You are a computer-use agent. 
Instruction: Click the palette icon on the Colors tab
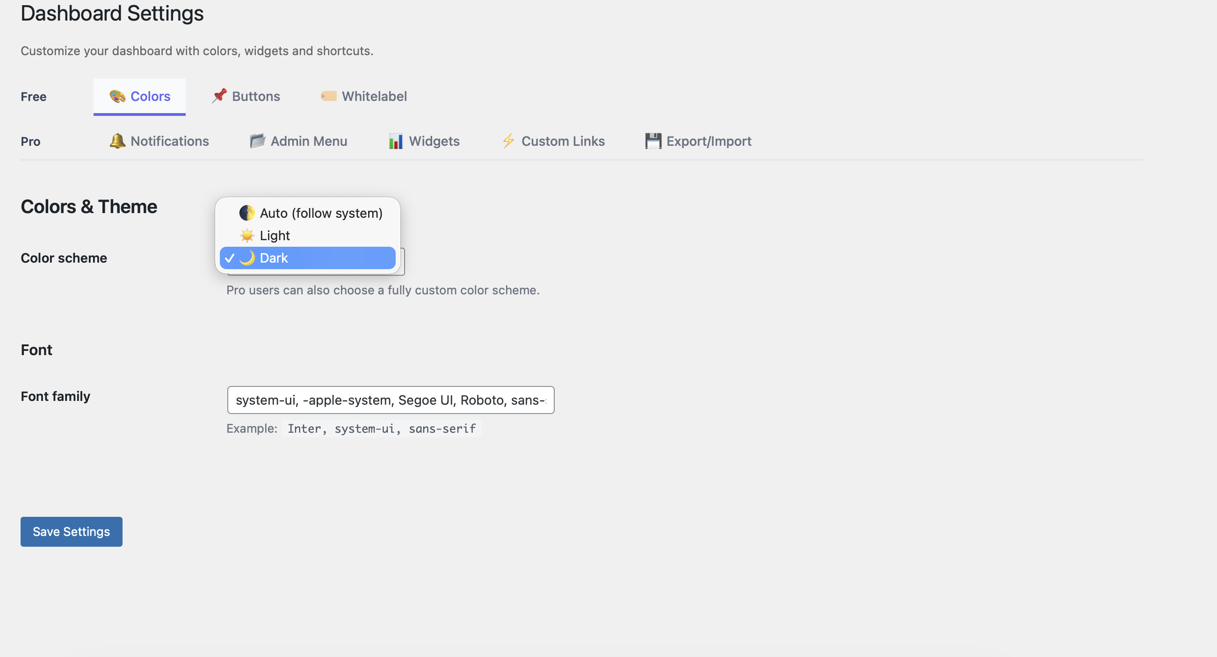pyautogui.click(x=118, y=96)
